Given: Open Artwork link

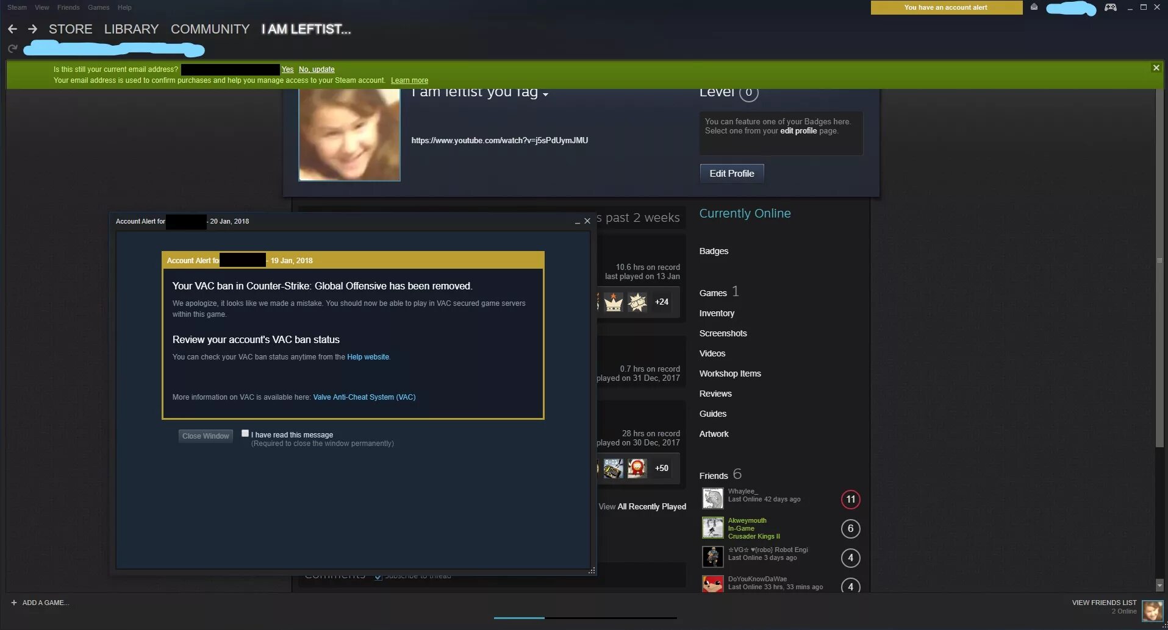Looking at the screenshot, I should tap(714, 434).
